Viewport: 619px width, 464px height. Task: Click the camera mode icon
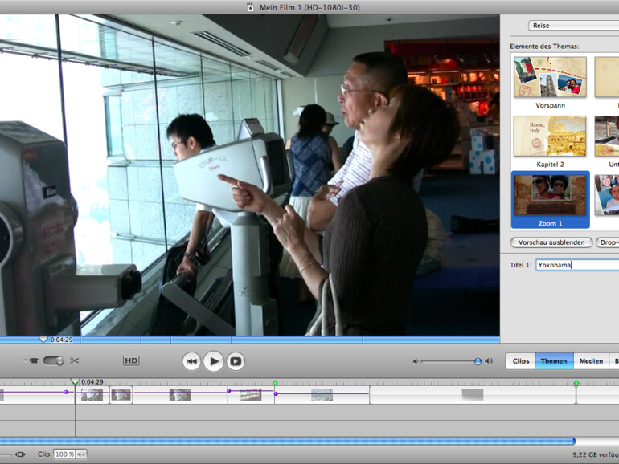point(34,361)
